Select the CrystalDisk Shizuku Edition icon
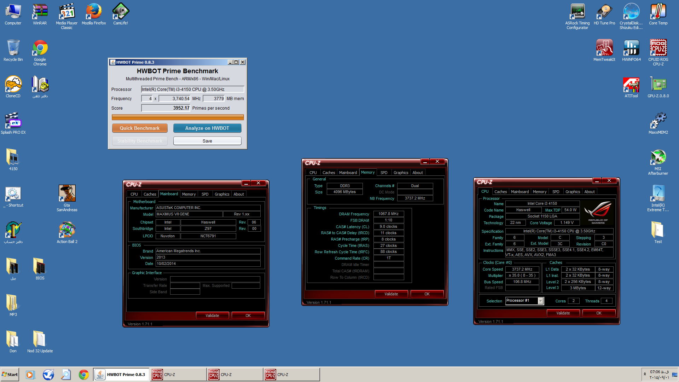The image size is (679, 382). pos(631,16)
